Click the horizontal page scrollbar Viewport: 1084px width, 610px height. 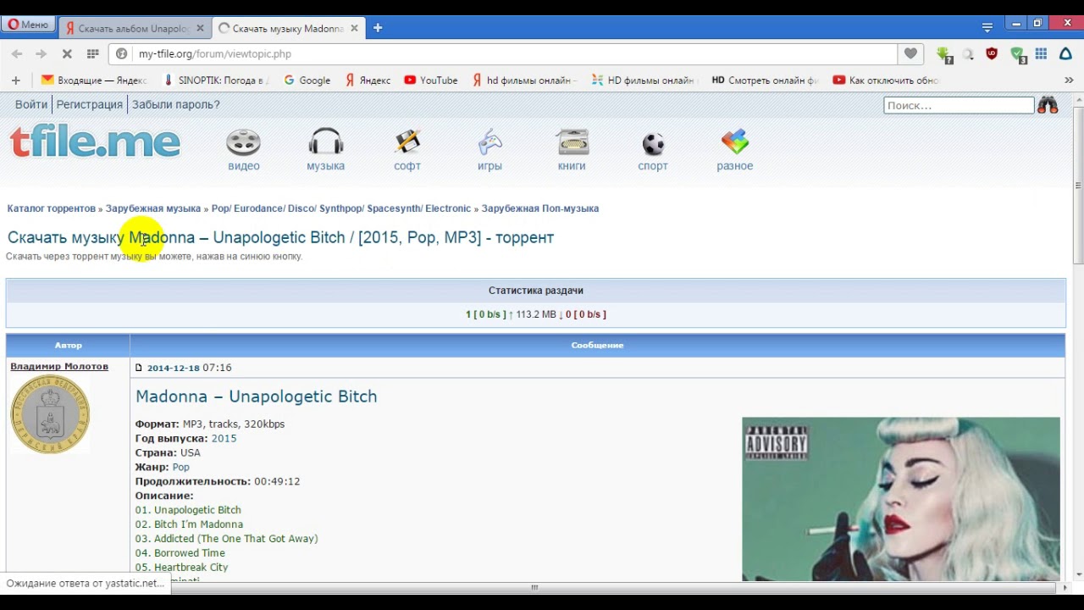(x=535, y=587)
